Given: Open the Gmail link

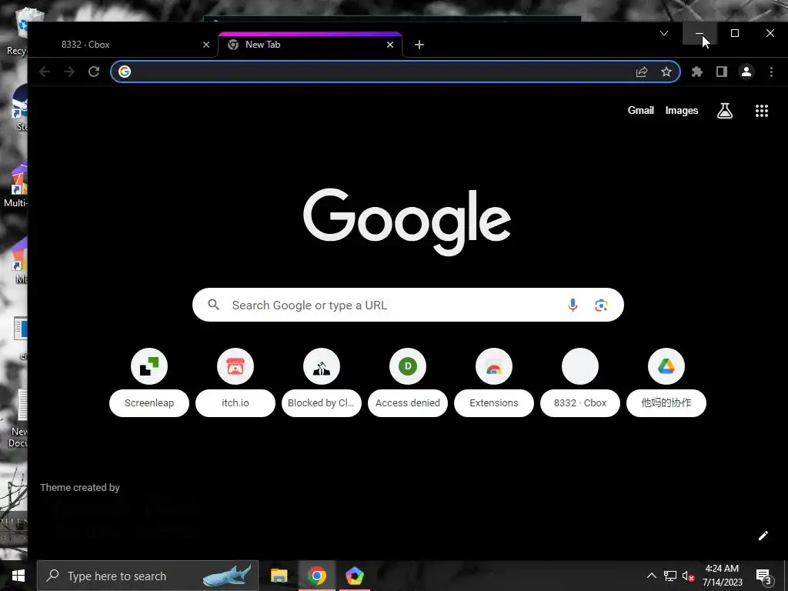Looking at the screenshot, I should pyautogui.click(x=641, y=111).
